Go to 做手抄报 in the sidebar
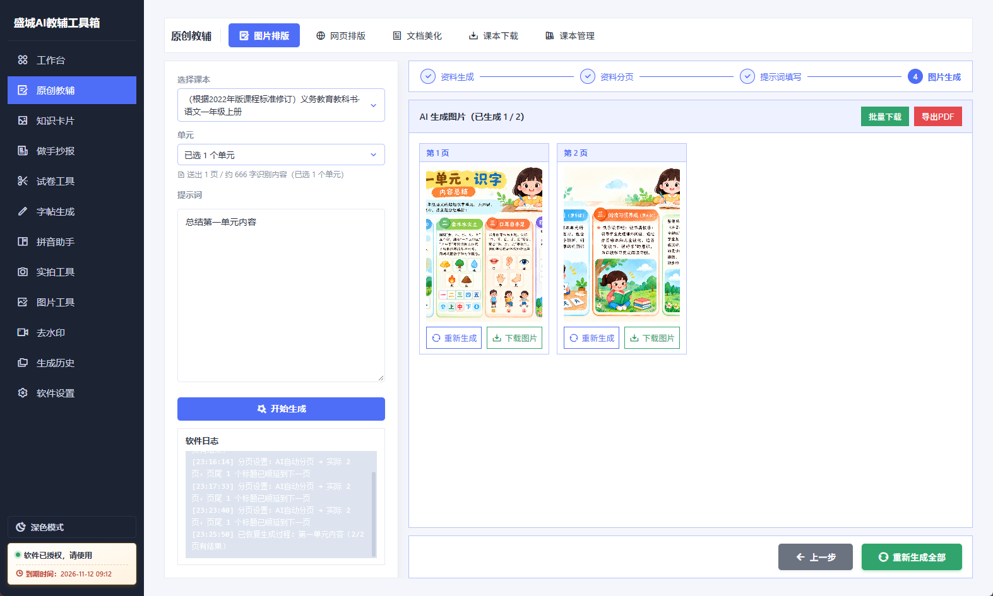 (72, 151)
